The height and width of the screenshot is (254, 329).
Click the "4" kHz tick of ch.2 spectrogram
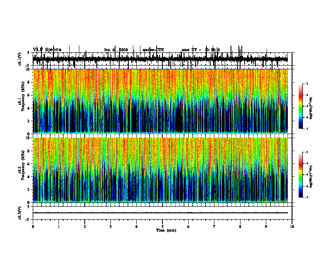click(x=29, y=177)
